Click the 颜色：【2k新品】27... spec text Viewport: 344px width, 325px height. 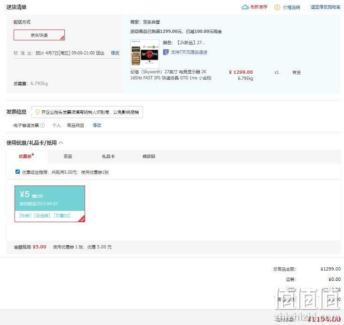(184, 43)
